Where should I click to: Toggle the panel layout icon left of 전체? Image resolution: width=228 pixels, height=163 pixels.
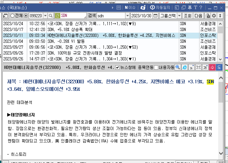pos(6,16)
